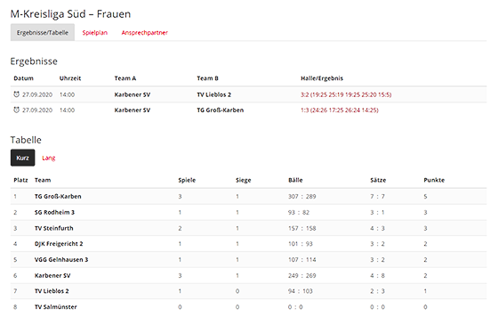The image size is (498, 325).
Task: Click the Spiele column header
Action: (187, 180)
